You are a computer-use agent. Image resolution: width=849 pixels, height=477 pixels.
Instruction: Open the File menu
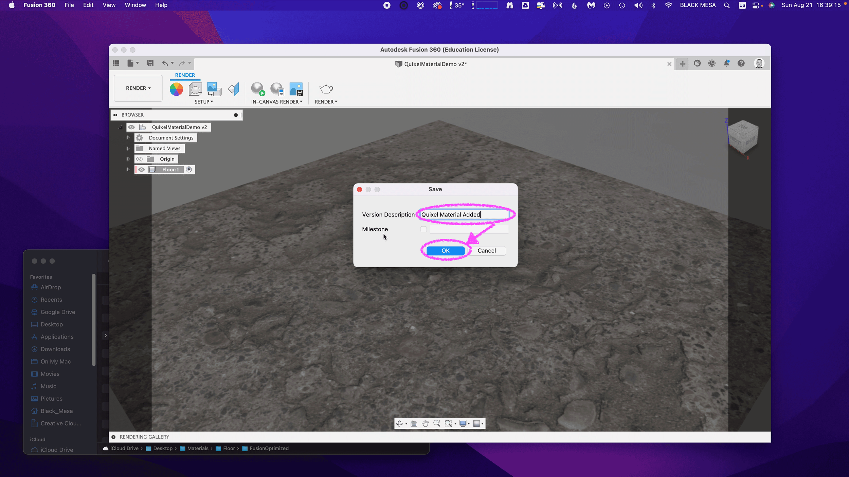[69, 5]
